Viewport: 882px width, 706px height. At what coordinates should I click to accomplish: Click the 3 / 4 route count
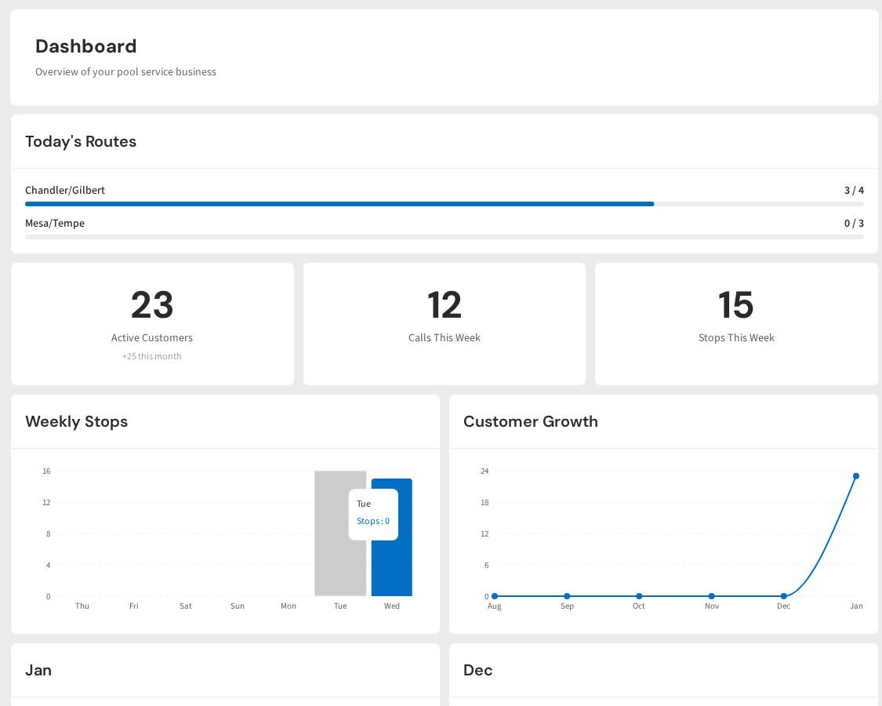click(854, 190)
